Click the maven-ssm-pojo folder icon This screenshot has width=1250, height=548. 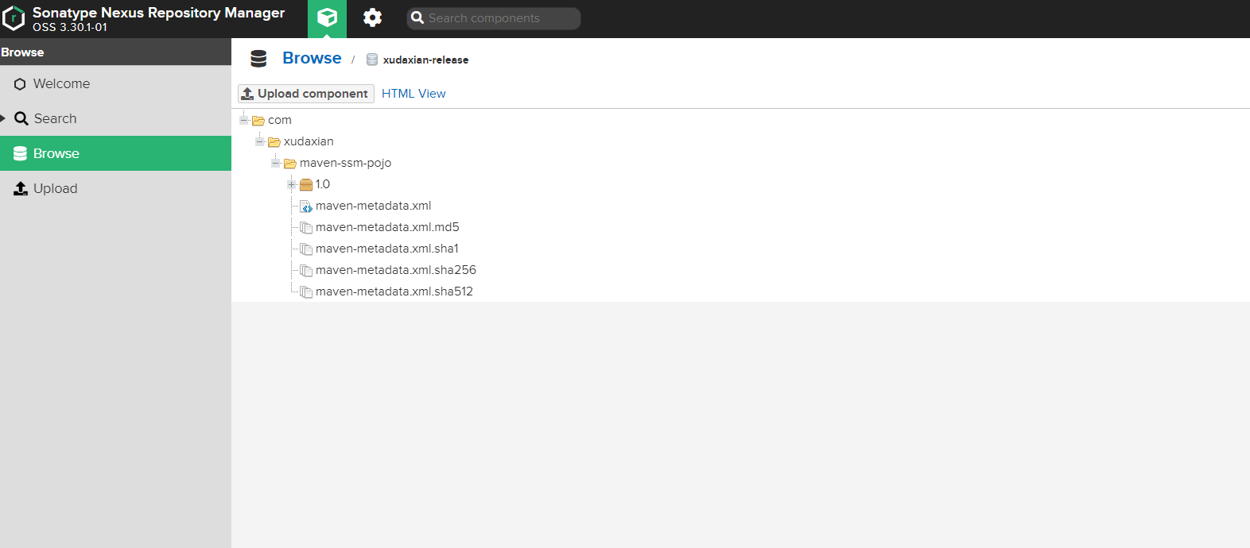[x=290, y=164]
